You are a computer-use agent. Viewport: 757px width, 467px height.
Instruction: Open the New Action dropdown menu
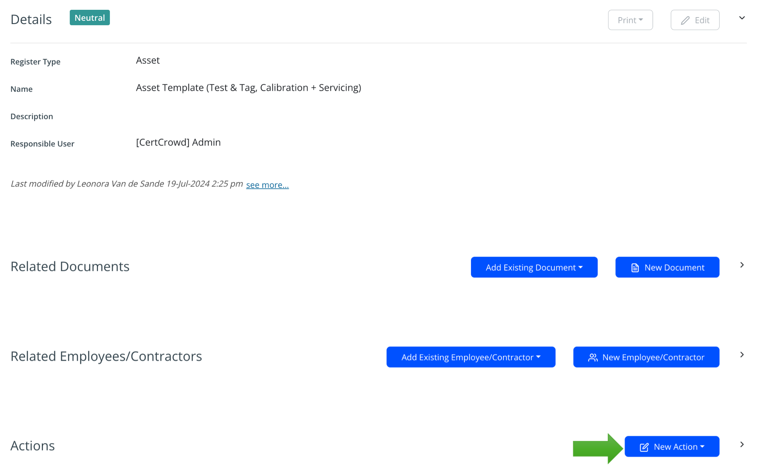(673, 447)
